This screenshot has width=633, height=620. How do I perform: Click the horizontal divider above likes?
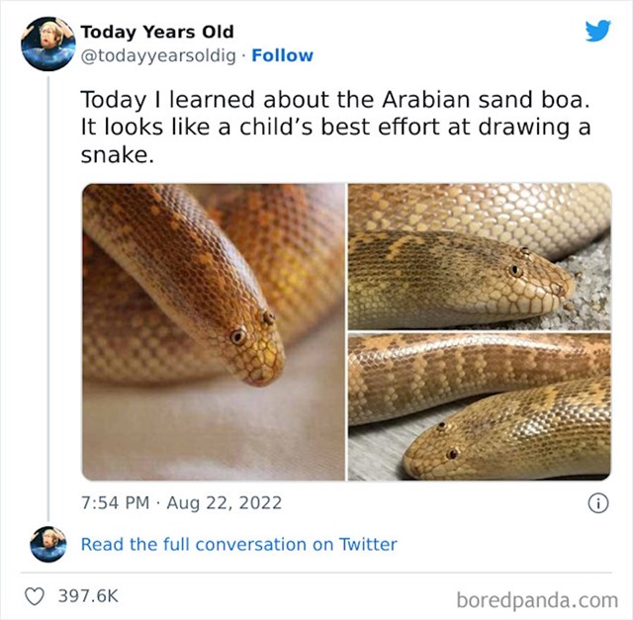(316, 573)
